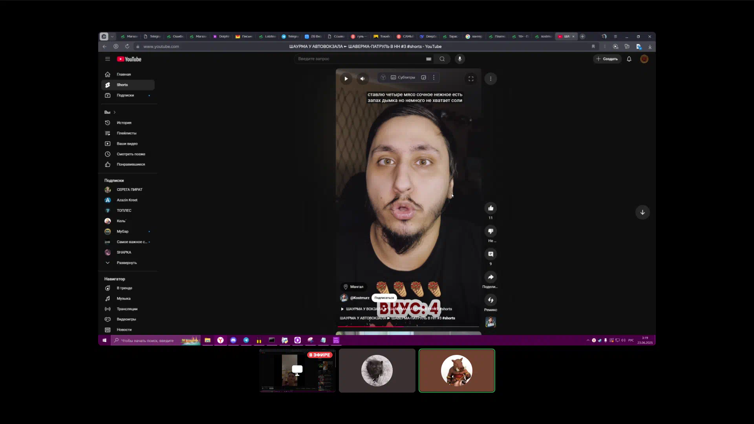754x424 pixels.
Task: Open the ШАУРМА У ВОКЗАЛА linked video
Action: point(396,309)
